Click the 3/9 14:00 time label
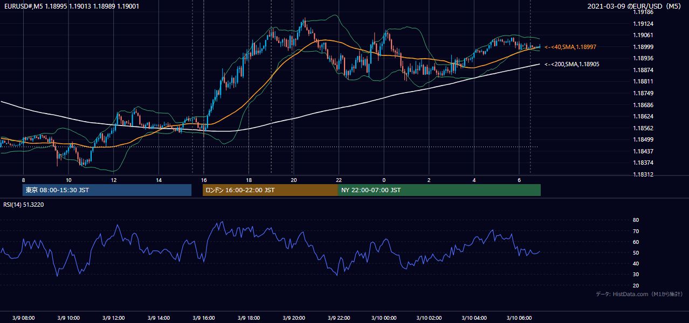Viewport: 689px width, 323px height. pos(159,318)
